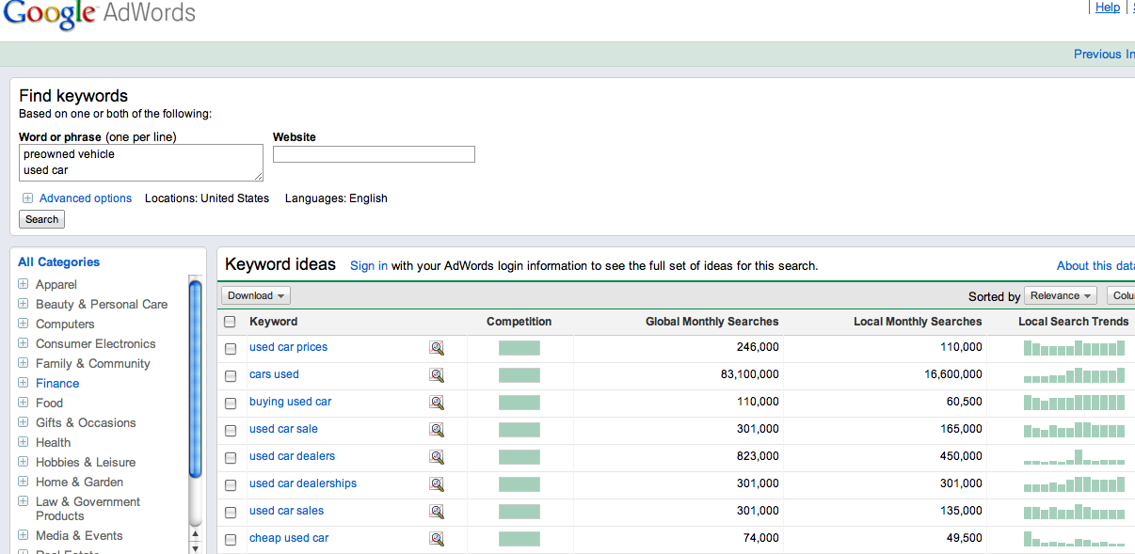Open magnifier icon for 'buying used car'

(437, 403)
